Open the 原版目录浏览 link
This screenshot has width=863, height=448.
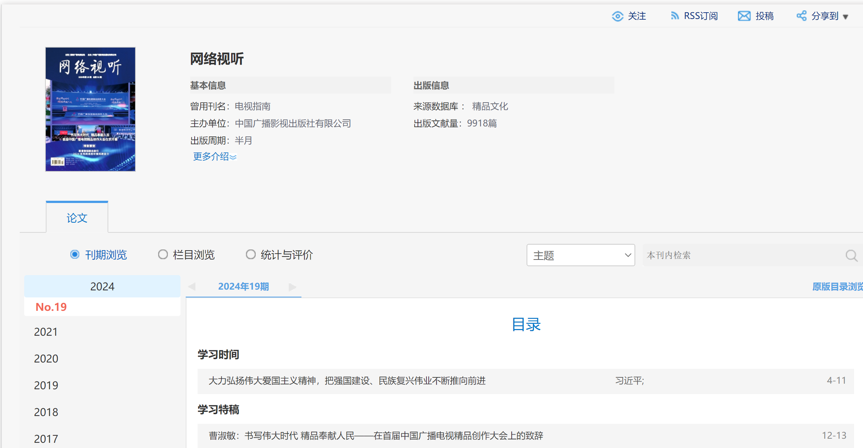(837, 287)
